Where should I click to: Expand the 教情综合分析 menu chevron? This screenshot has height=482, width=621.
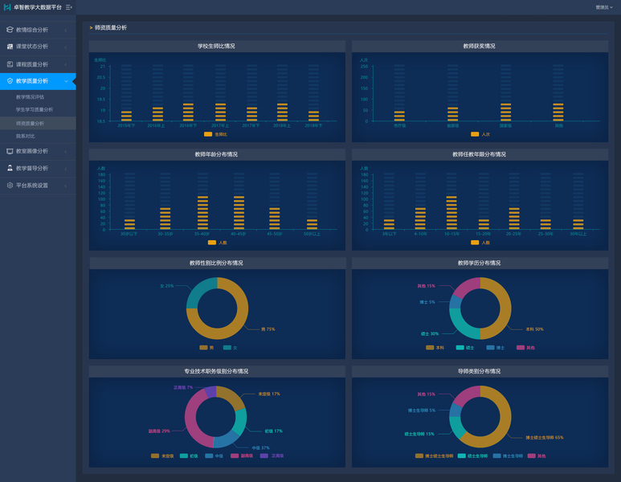point(66,30)
